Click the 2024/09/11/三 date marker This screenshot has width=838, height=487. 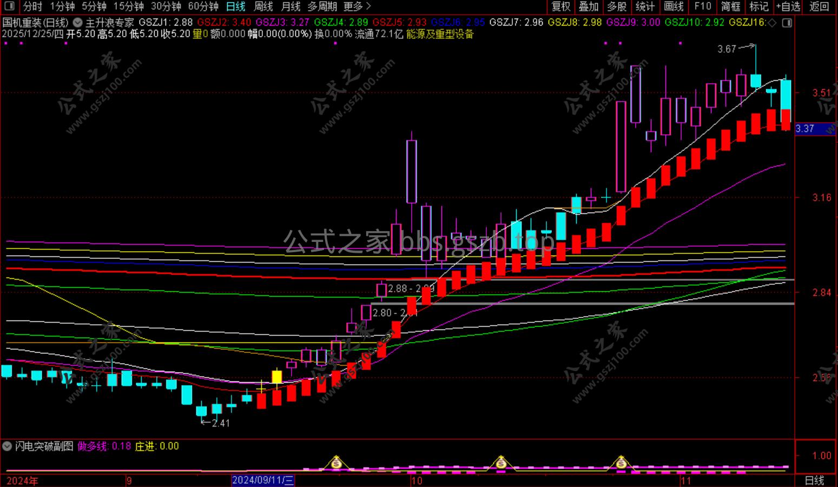[263, 481]
